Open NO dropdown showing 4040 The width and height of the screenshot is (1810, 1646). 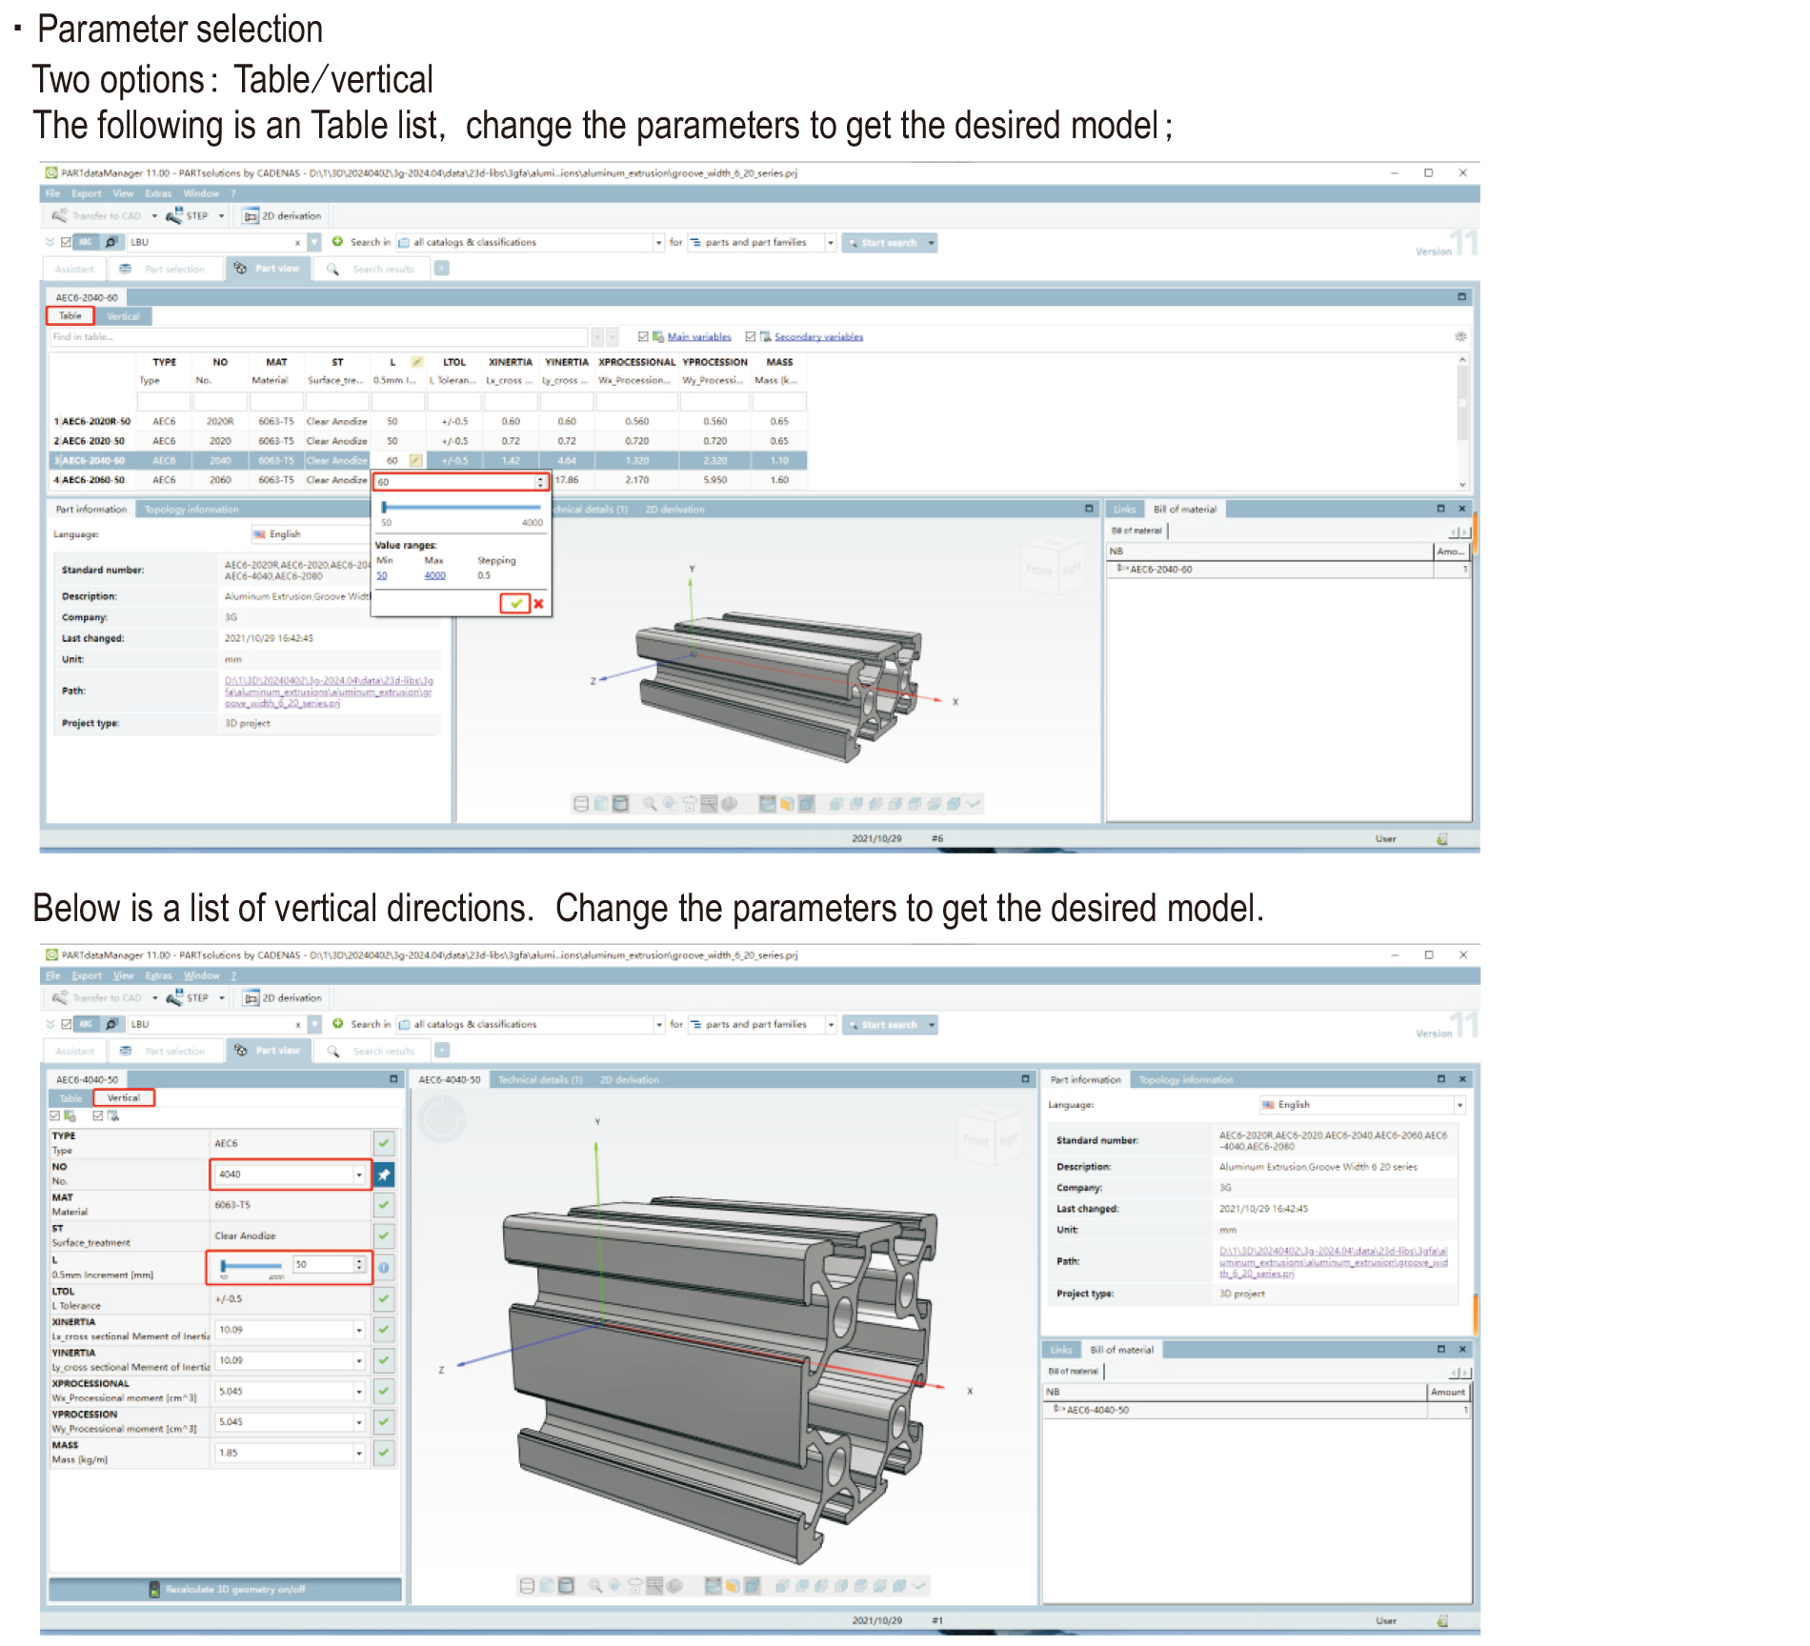[358, 1174]
